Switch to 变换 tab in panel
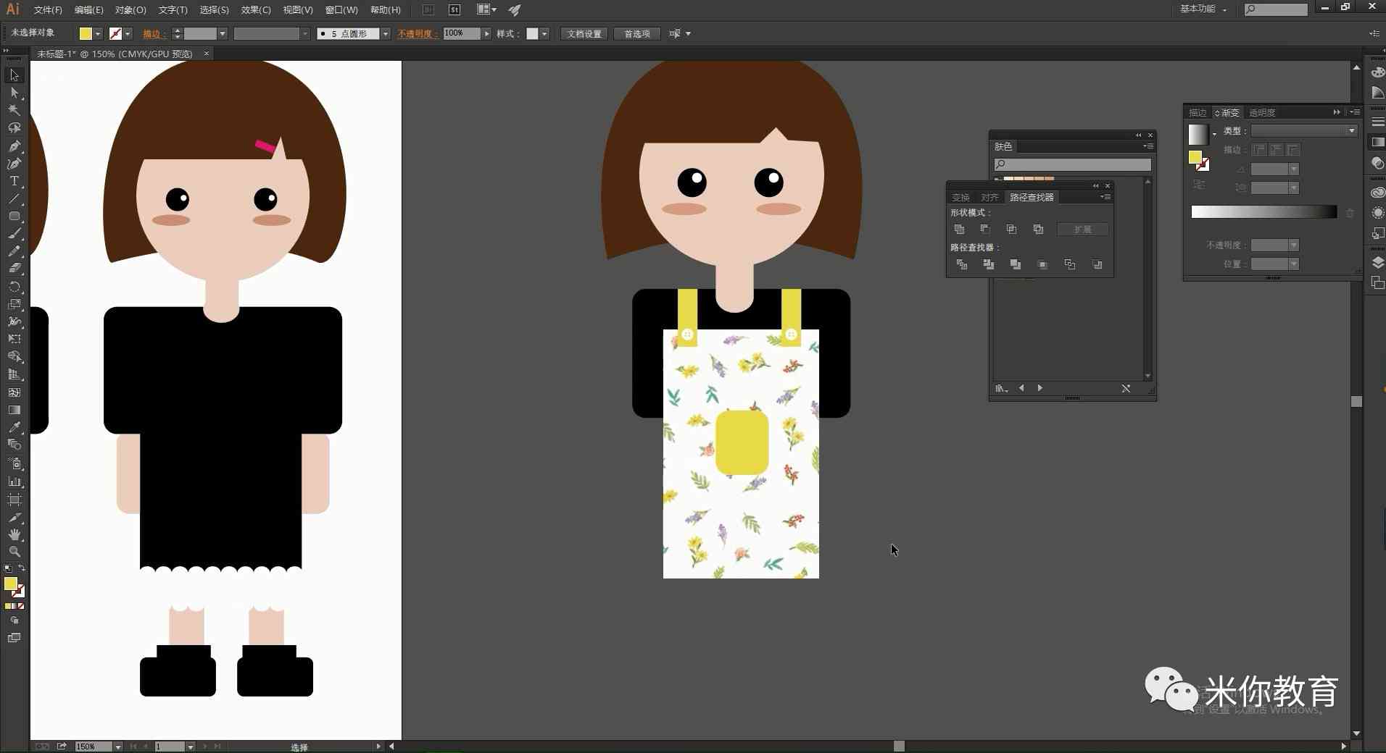The height and width of the screenshot is (753, 1386). [960, 197]
